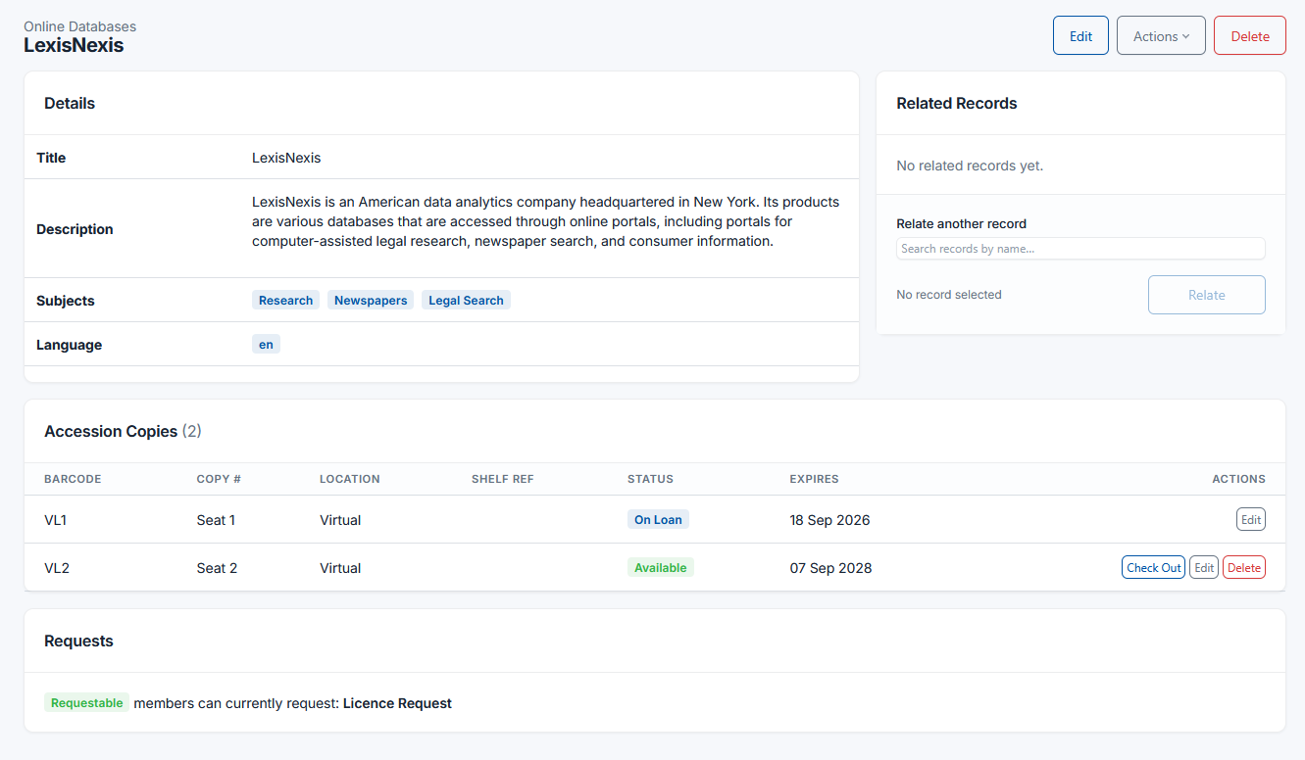Open the Actions dropdown menu

coord(1161,36)
